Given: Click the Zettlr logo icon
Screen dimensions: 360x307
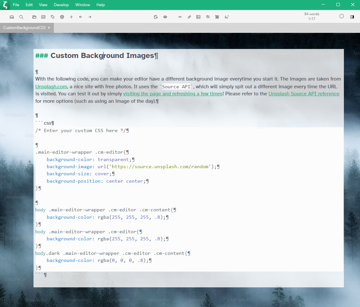Looking at the screenshot, I should 5,5.
